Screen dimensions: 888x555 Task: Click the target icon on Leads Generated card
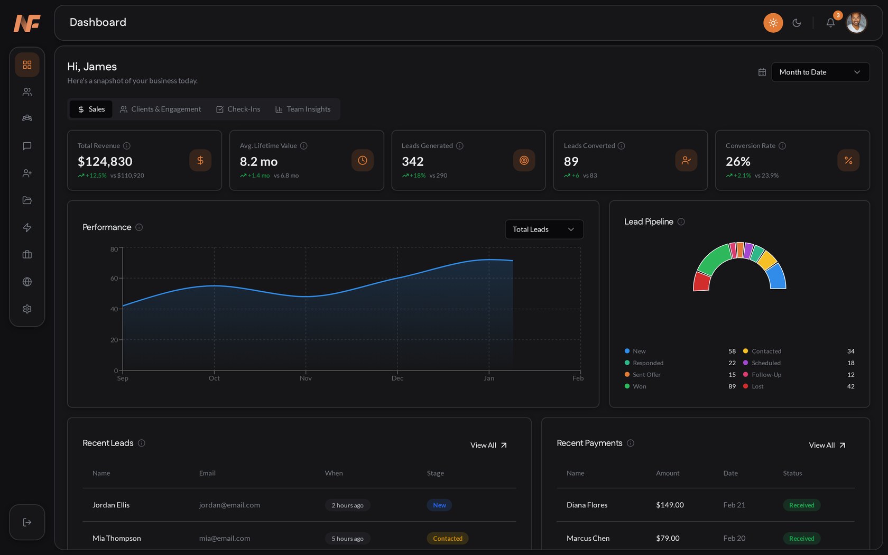[524, 160]
